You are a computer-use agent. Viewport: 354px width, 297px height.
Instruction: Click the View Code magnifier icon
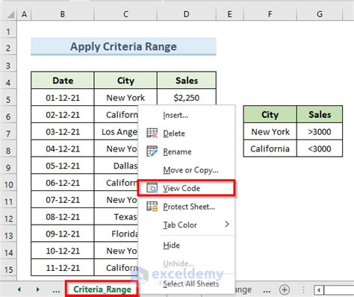(152, 188)
